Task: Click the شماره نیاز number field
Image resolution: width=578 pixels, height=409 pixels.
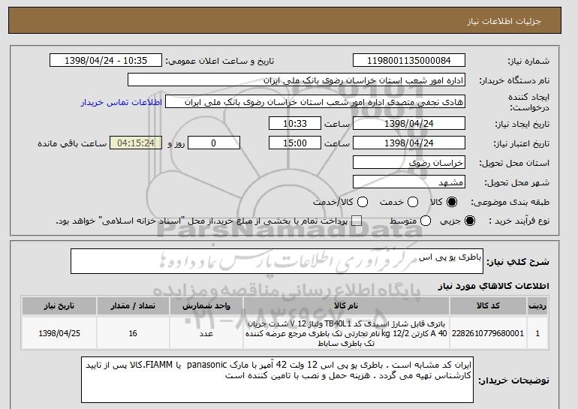Action: coord(409,61)
